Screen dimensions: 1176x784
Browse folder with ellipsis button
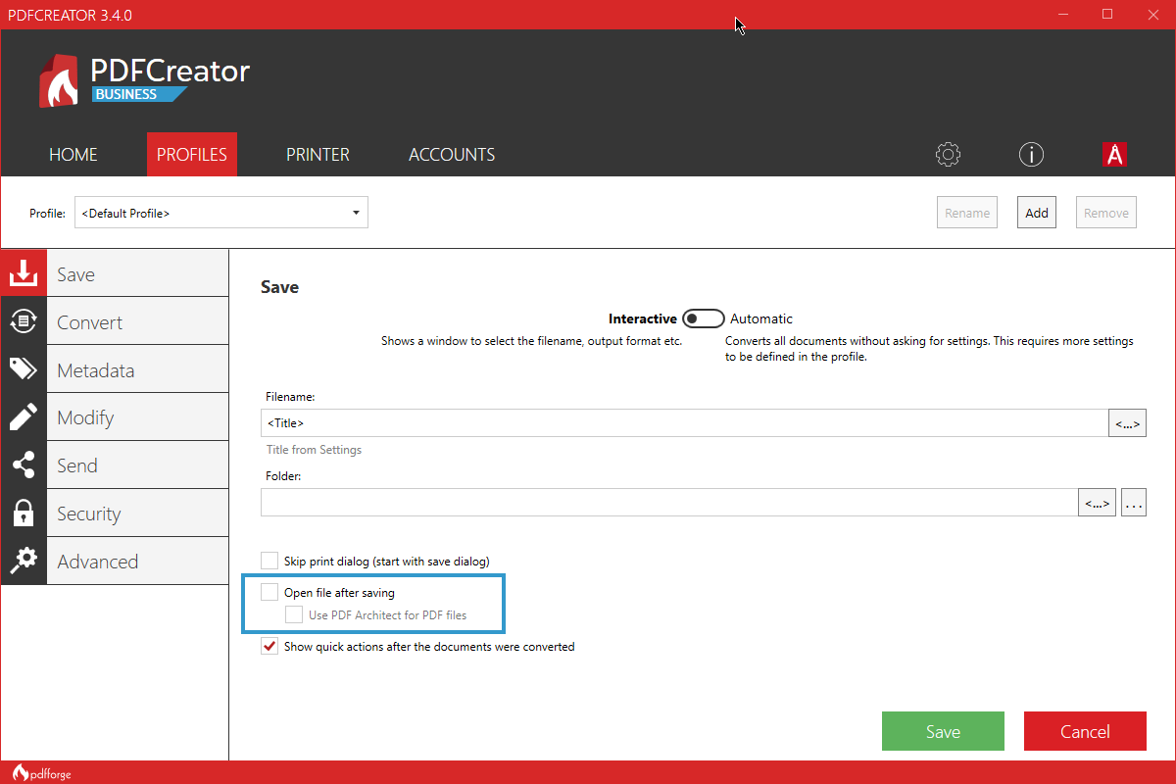click(x=1134, y=502)
